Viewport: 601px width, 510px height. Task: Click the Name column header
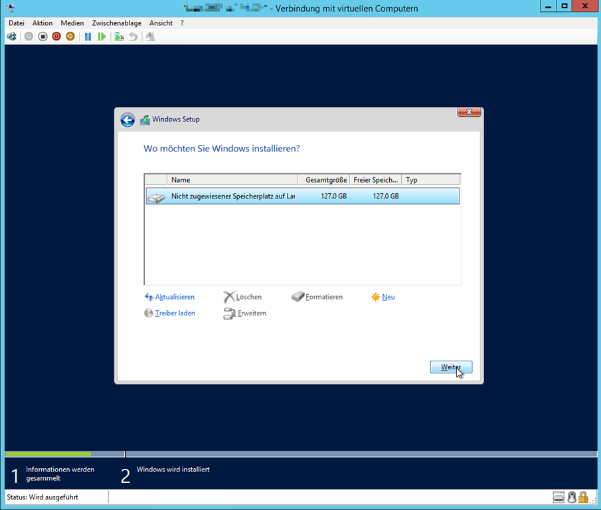point(232,179)
